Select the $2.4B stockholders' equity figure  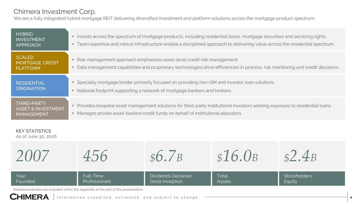[300, 156]
